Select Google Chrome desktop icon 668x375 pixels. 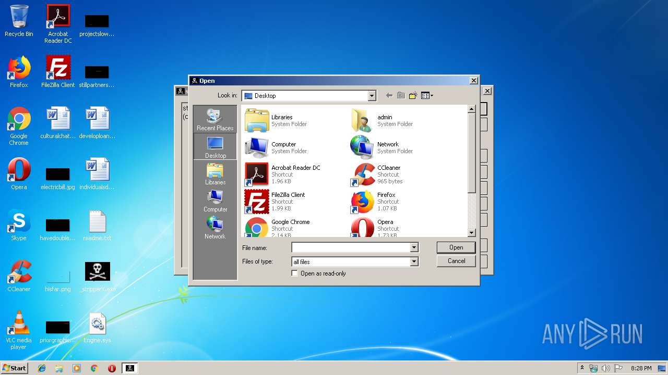point(19,127)
